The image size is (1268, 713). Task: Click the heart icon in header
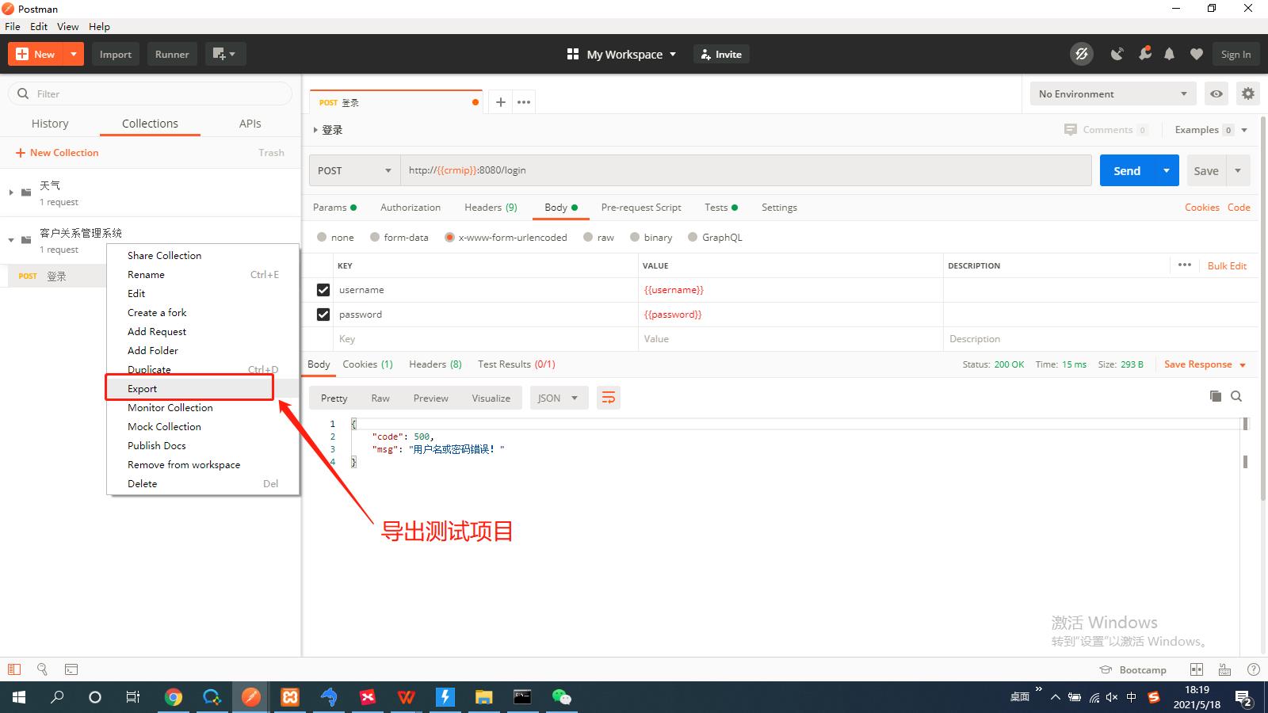point(1197,54)
